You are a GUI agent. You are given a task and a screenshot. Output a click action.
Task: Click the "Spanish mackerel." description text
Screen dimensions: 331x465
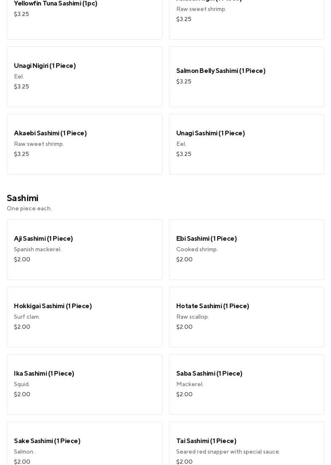(38, 249)
